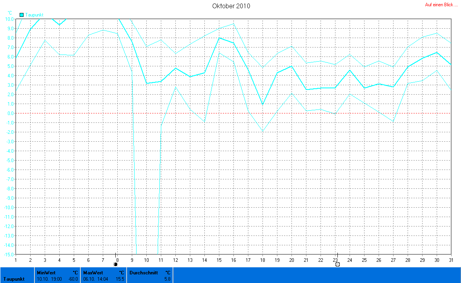Select the y-axis label '-13.0'
This screenshot has width=461, height=283.
tap(9, 236)
